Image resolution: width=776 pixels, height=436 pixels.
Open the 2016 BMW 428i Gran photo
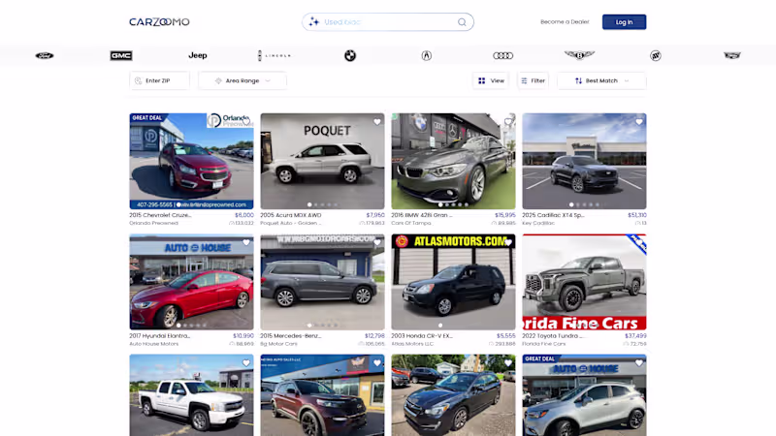(x=453, y=161)
